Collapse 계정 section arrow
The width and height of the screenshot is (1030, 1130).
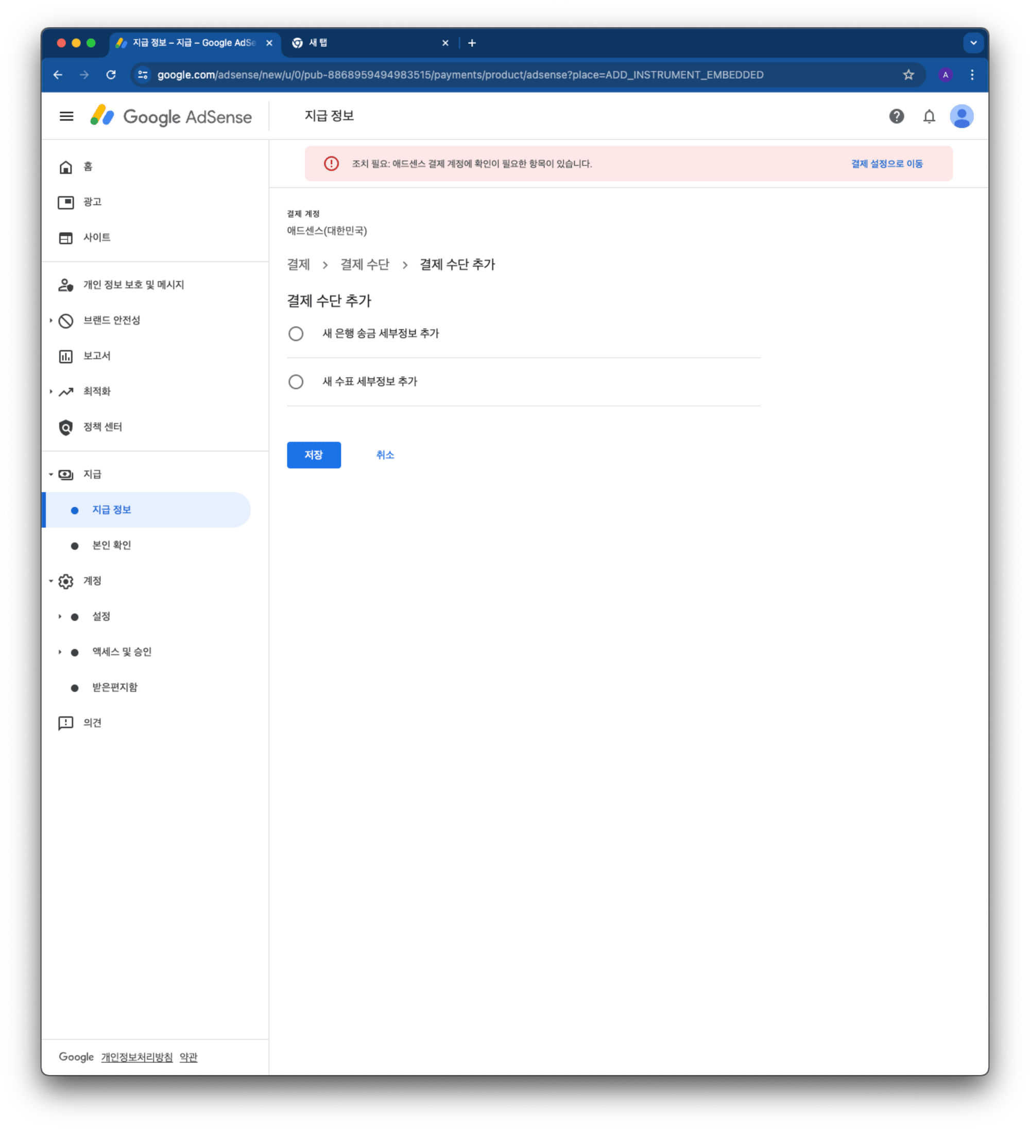pos(51,580)
